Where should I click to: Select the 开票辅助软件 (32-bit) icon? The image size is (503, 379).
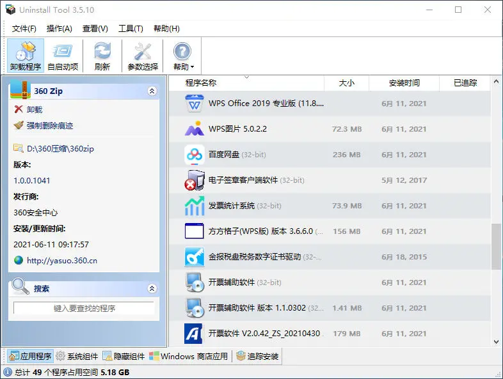click(195, 282)
